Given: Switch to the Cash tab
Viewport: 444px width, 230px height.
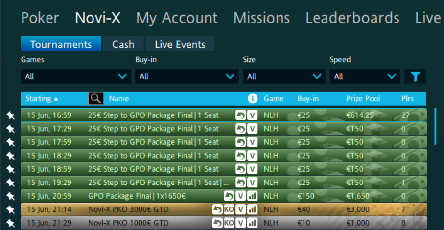Looking at the screenshot, I should coord(123,44).
